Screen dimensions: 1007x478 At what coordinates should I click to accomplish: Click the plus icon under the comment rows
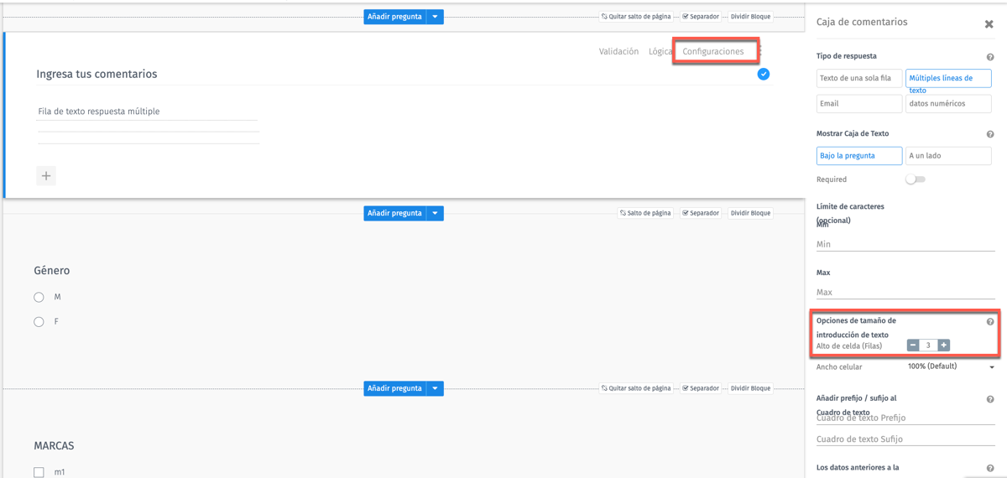[x=46, y=176]
